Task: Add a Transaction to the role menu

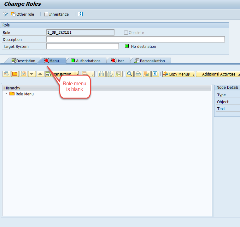Action: (60, 74)
